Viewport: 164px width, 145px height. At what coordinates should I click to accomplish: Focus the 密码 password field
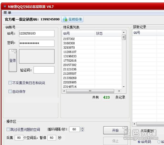pyautogui.click(x=37, y=43)
